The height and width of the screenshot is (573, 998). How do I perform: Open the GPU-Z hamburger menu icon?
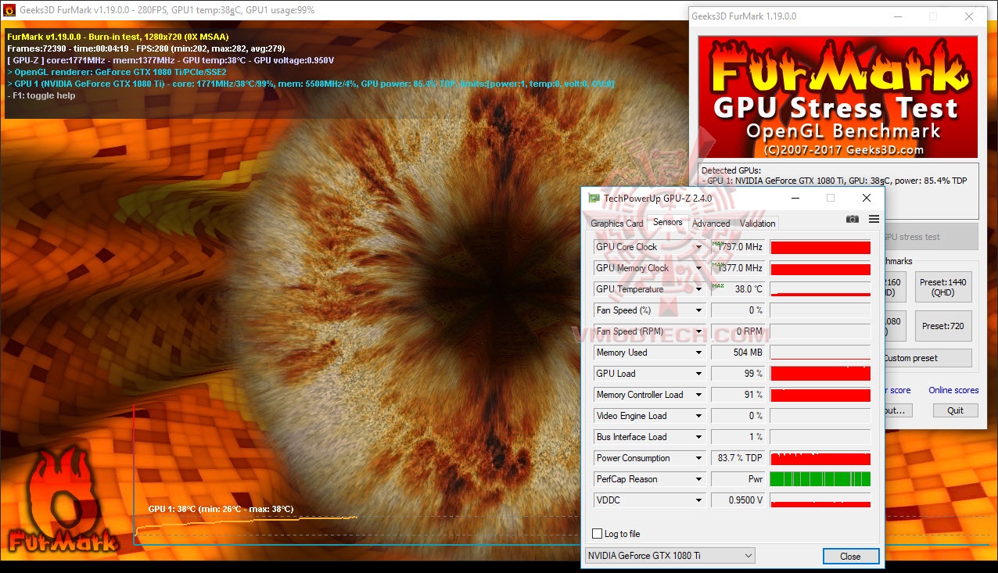[874, 220]
